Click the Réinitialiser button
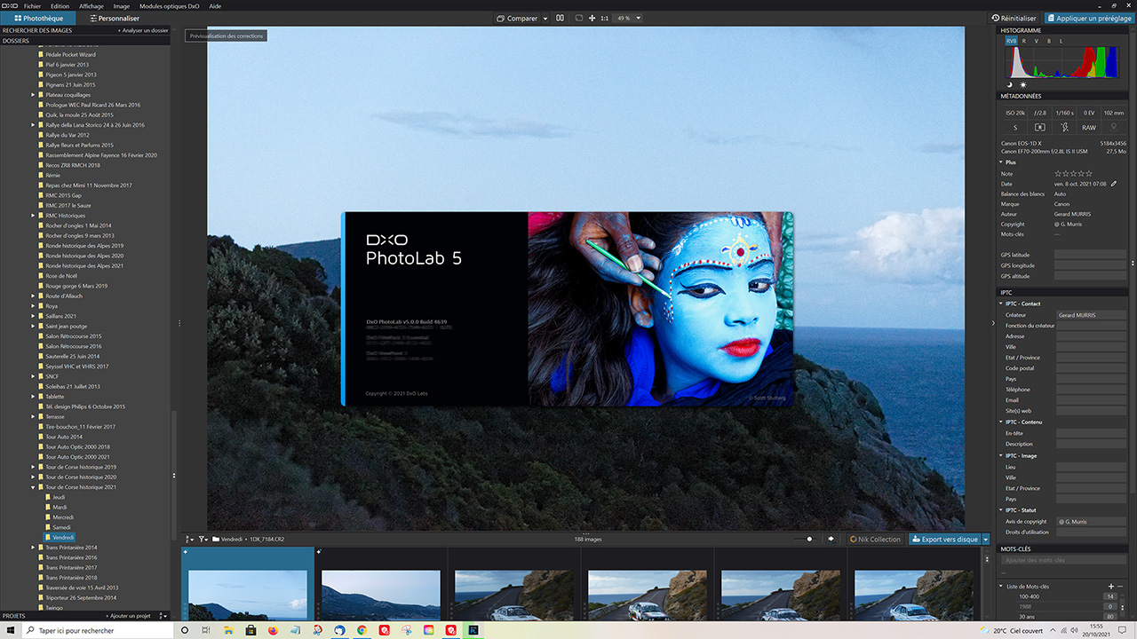This screenshot has width=1137, height=639. 1014,18
